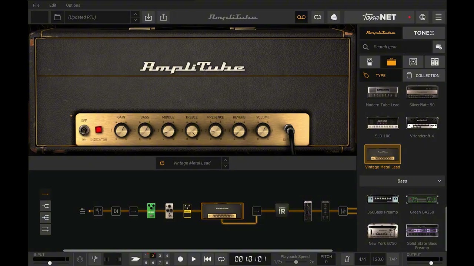
Task: Step to next preset with down arrow
Action: pos(135,20)
